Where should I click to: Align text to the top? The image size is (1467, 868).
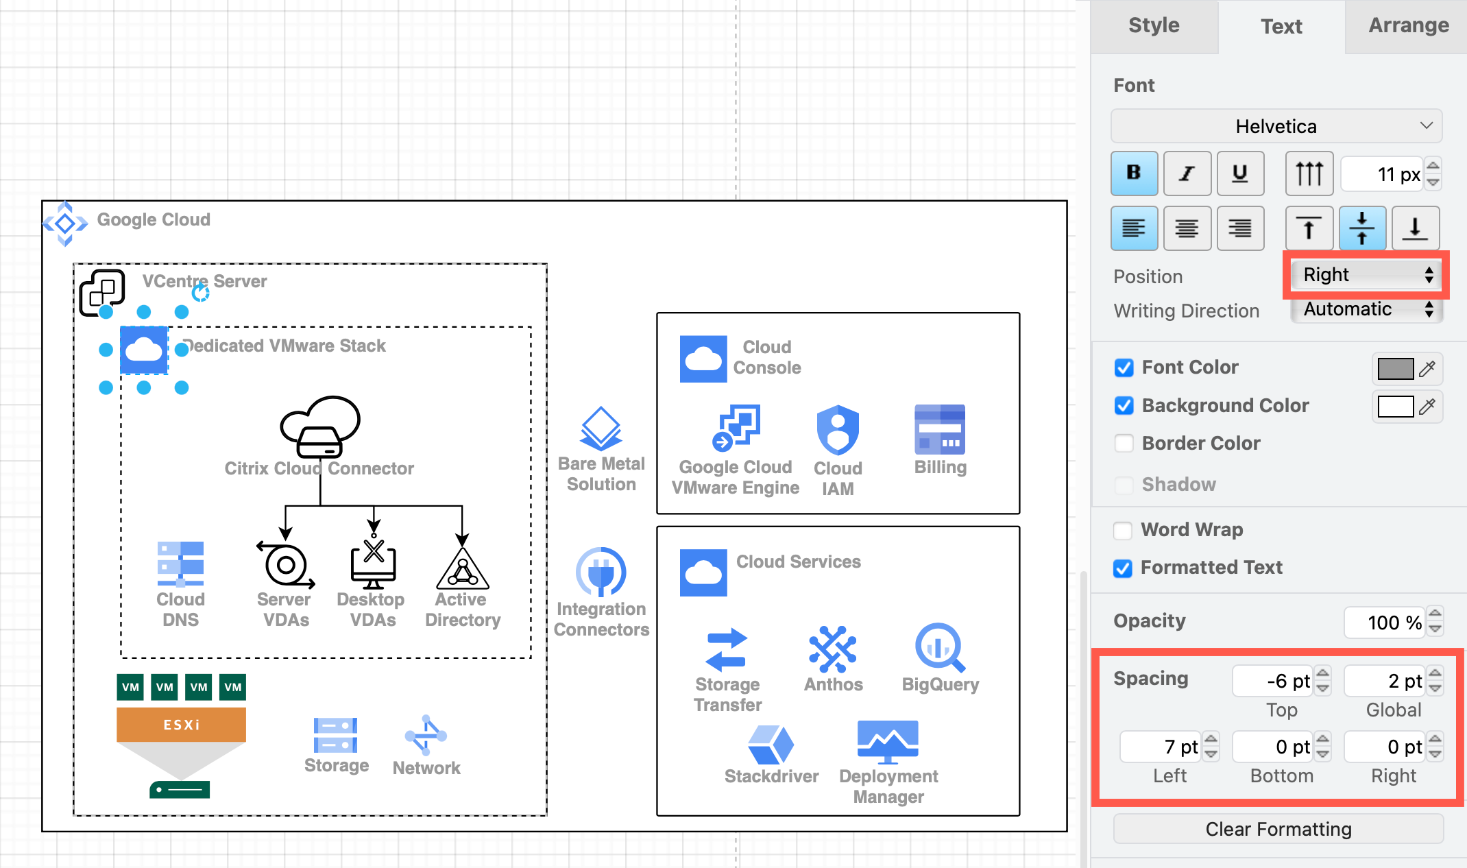(x=1309, y=228)
